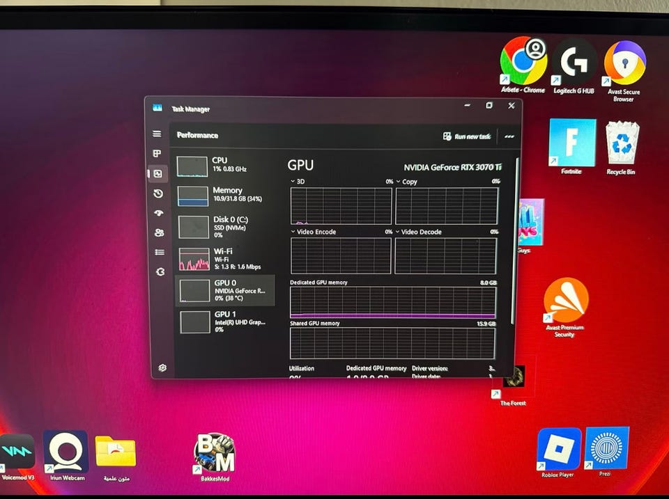This screenshot has width=669, height=499.
Task: Select the Wi-Fi performance entry
Action: click(225, 259)
